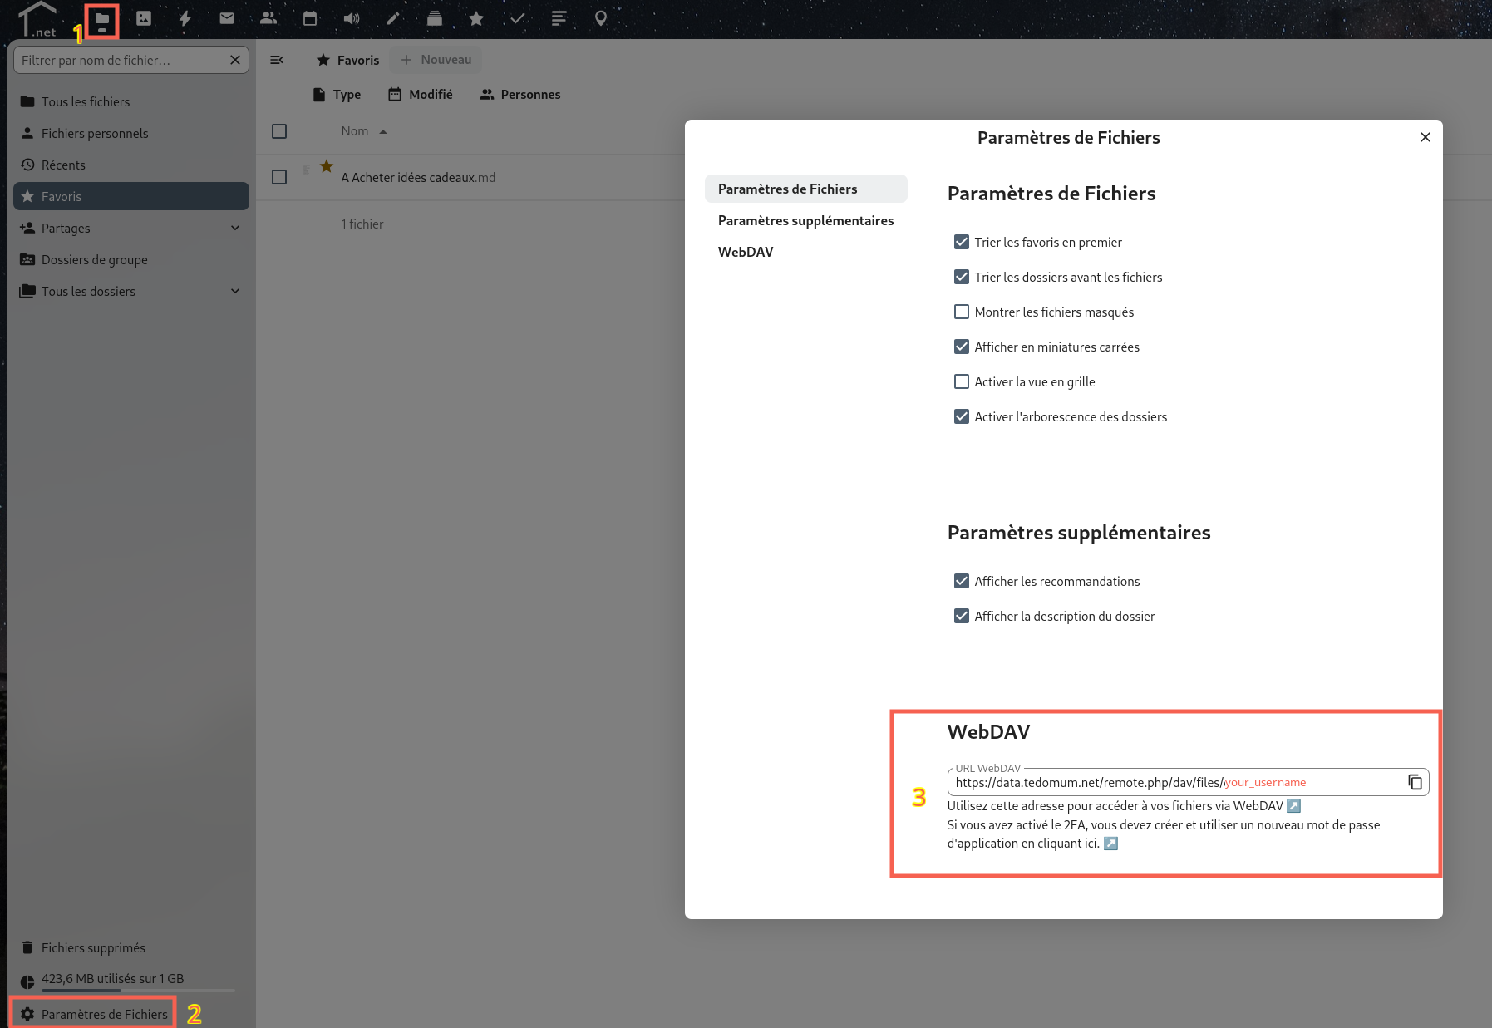This screenshot has height=1028, width=1492.
Task: Copy the WebDAV URL with clipboard icon
Action: point(1415,782)
